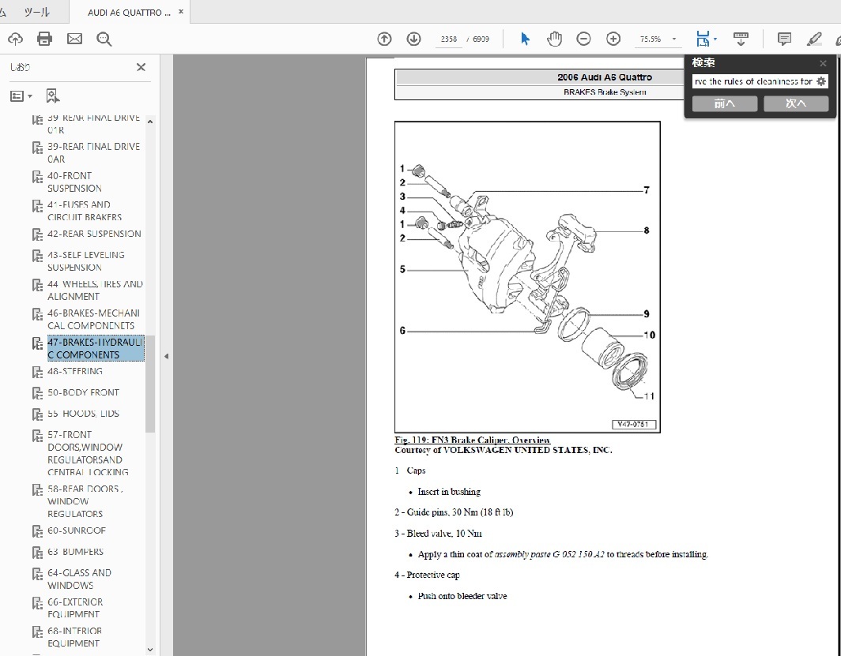
Task: Activate the hand pan tool
Action: (554, 39)
